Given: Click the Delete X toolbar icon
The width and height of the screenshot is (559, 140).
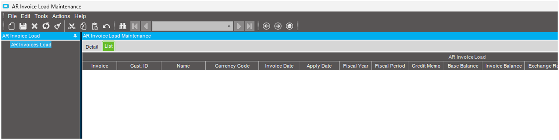Looking at the screenshot, I should 35,26.
